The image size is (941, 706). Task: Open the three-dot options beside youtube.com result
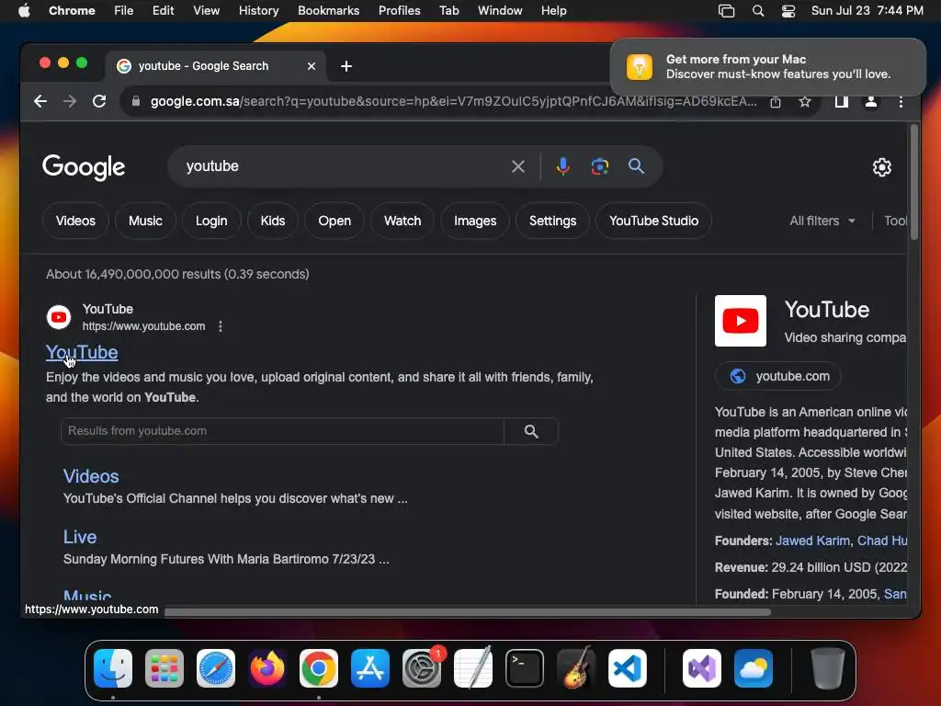point(221,326)
